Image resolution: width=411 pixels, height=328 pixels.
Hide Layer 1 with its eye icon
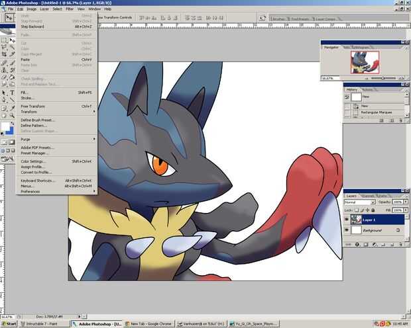tap(347, 220)
